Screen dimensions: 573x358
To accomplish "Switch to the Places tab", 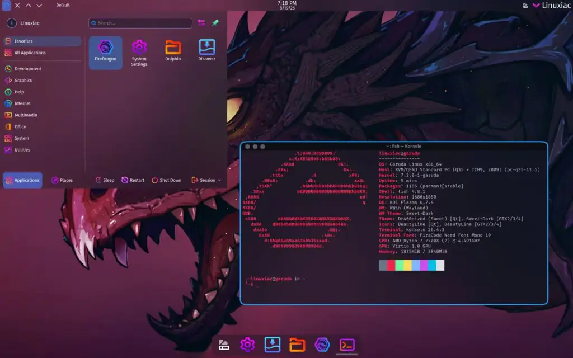I will [62, 180].
